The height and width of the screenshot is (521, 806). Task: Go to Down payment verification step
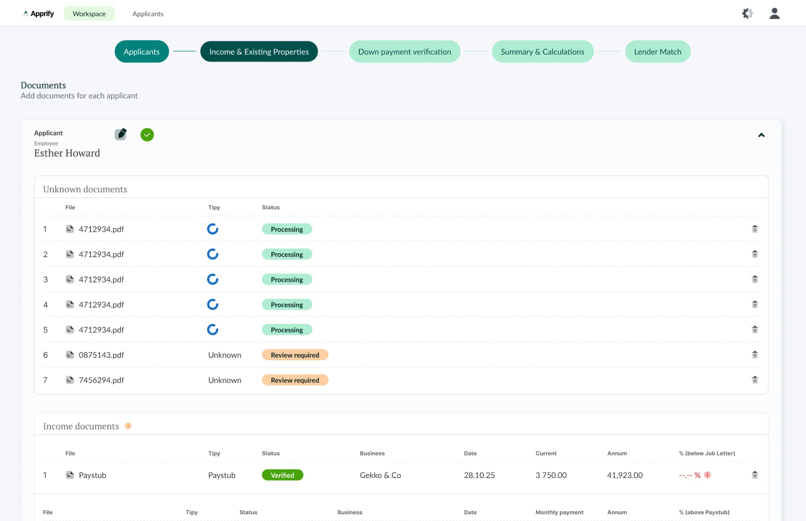click(x=405, y=52)
